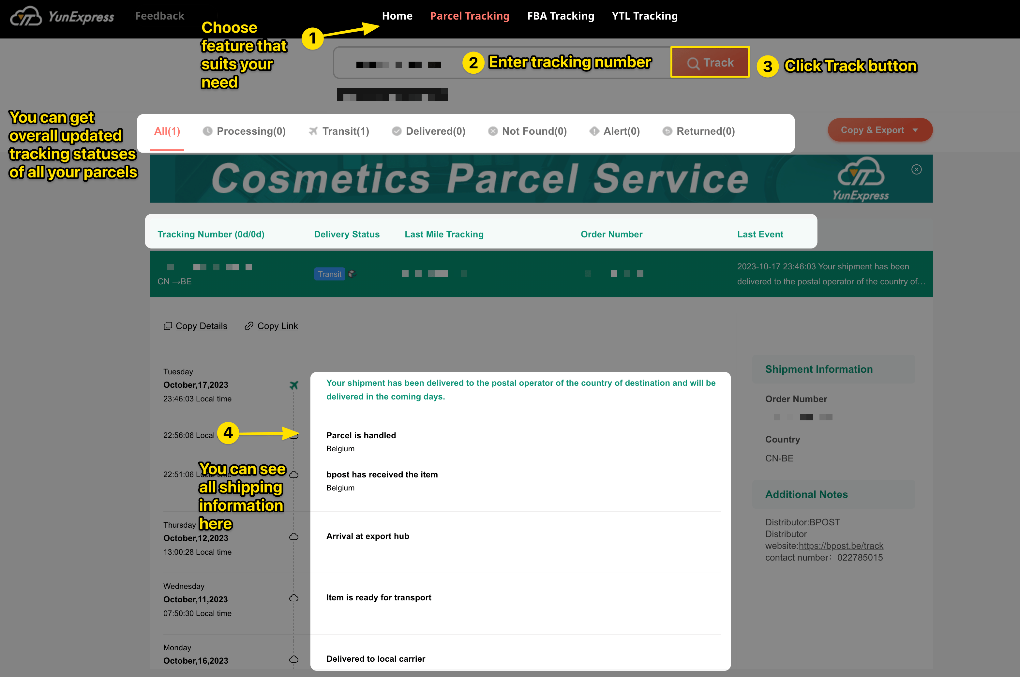Image resolution: width=1020 pixels, height=677 pixels.
Task: Click 'bpost has received the item' event
Action: (382, 474)
